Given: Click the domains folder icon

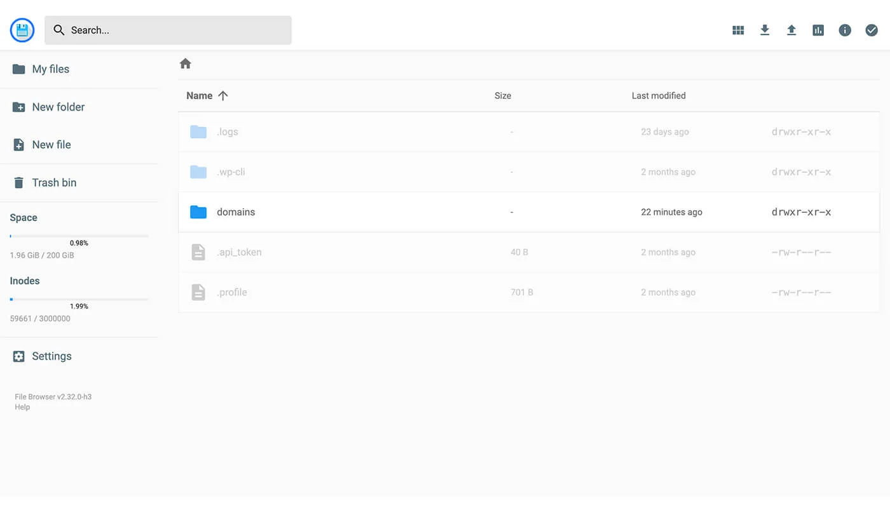Looking at the screenshot, I should coord(198,212).
